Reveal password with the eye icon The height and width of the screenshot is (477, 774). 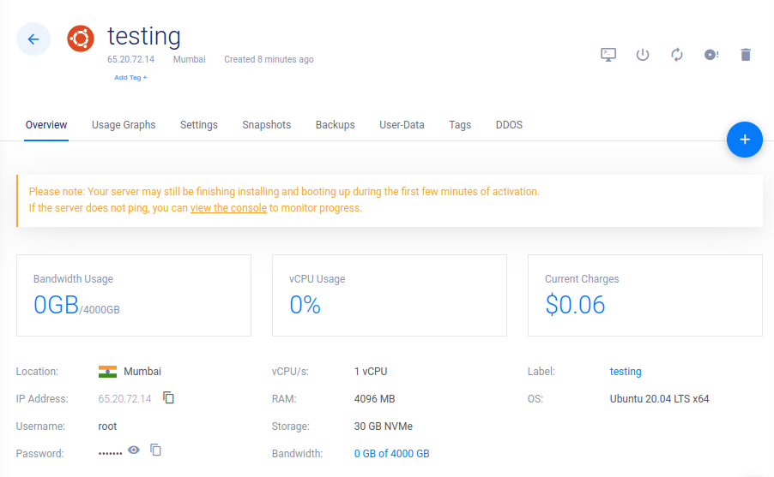click(x=134, y=450)
